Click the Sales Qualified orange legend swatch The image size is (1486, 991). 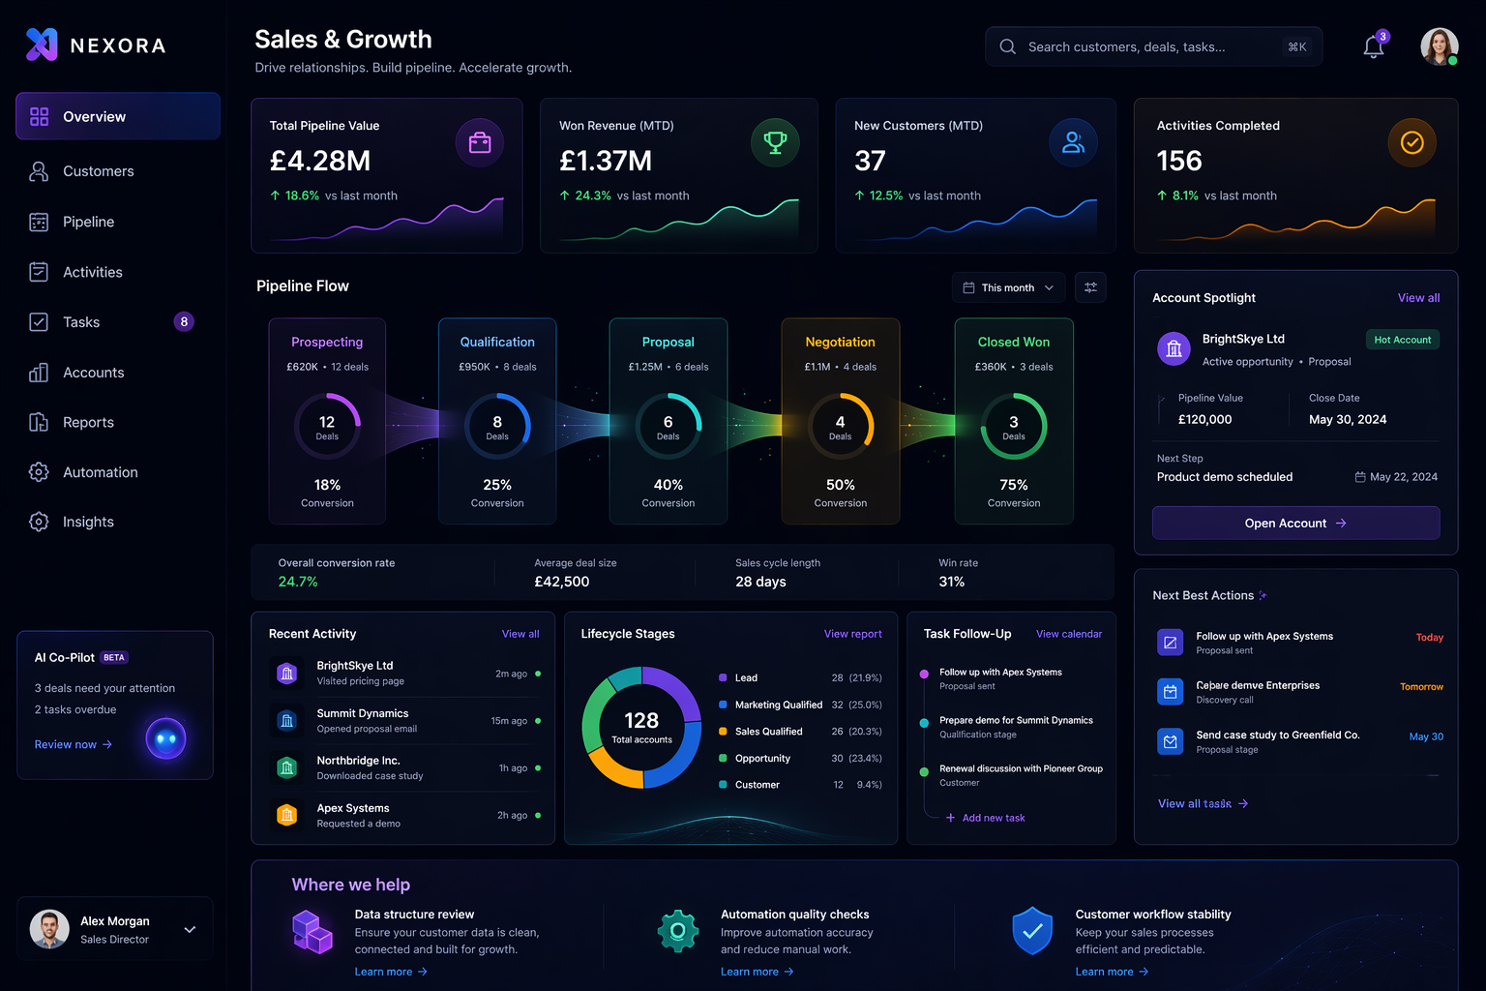[723, 731]
